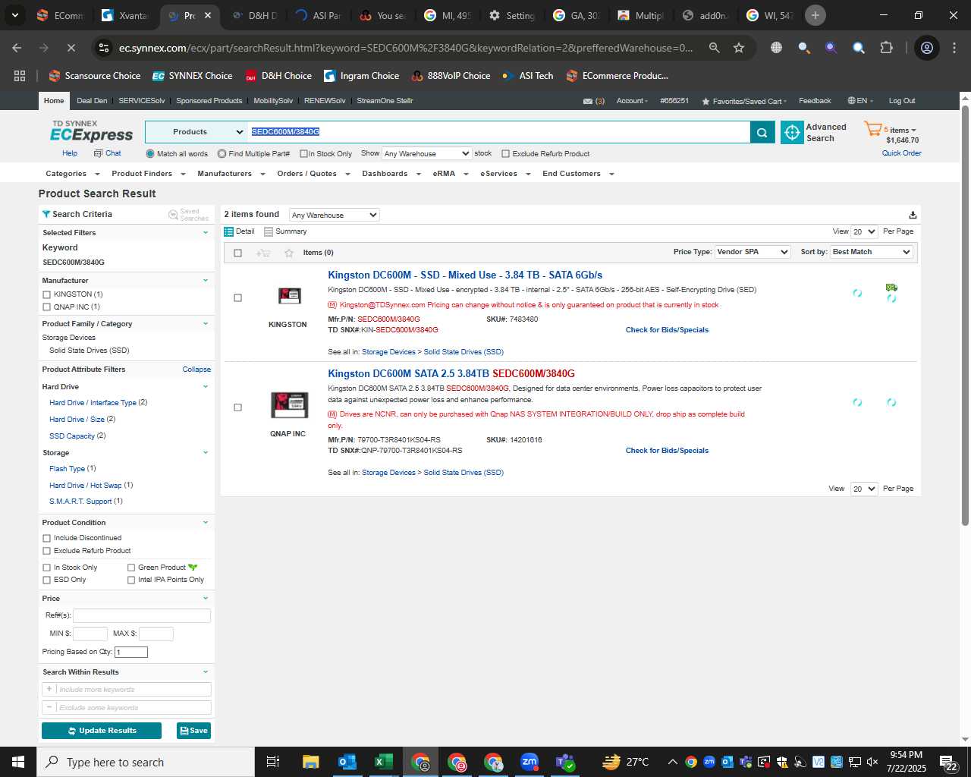Image resolution: width=971 pixels, height=777 pixels.
Task: Click the star favorites icon in items toolbar
Action: 288,253
